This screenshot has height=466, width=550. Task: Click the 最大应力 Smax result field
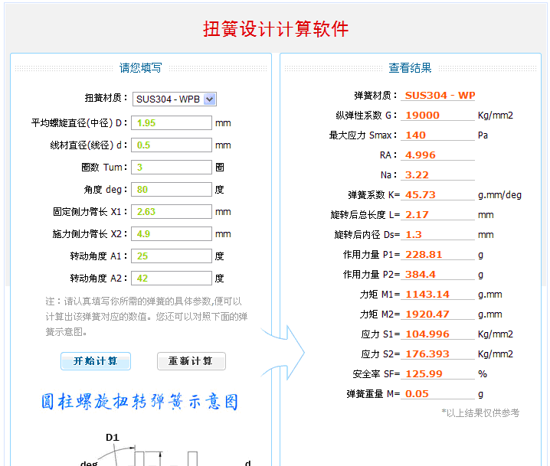tap(438, 135)
